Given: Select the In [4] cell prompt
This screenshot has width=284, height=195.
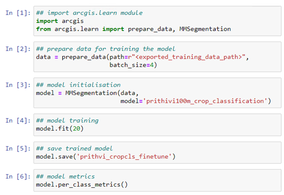Looking at the screenshot, I should (18, 120).
